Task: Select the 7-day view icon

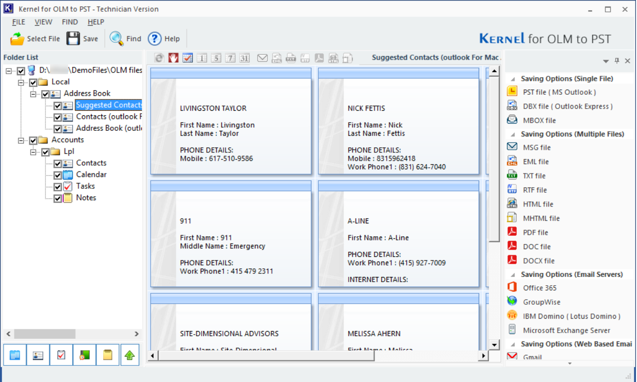Action: [x=231, y=58]
